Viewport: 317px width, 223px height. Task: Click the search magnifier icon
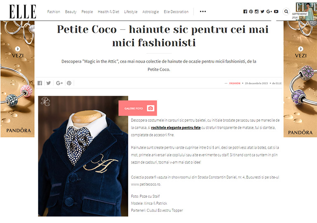(286, 12)
